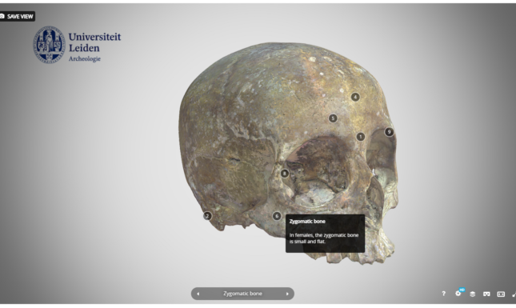The image size is (516, 308).
Task: Select annotation marker 5 on skull
Action: point(333,118)
